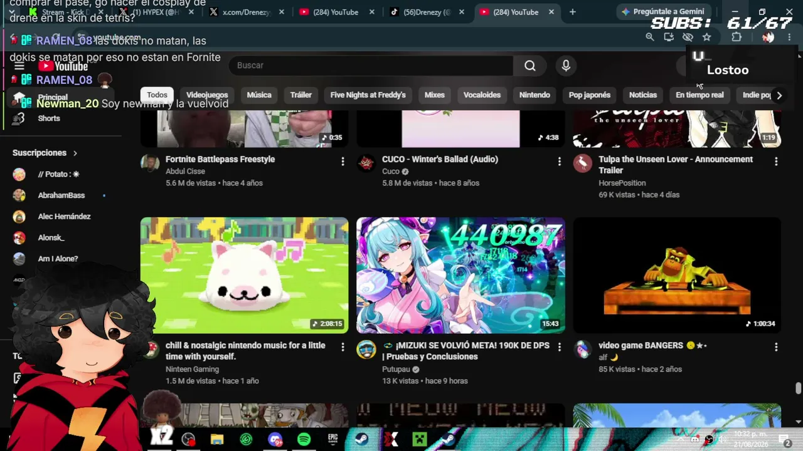Open the Chrome profile avatar

[x=768, y=37]
